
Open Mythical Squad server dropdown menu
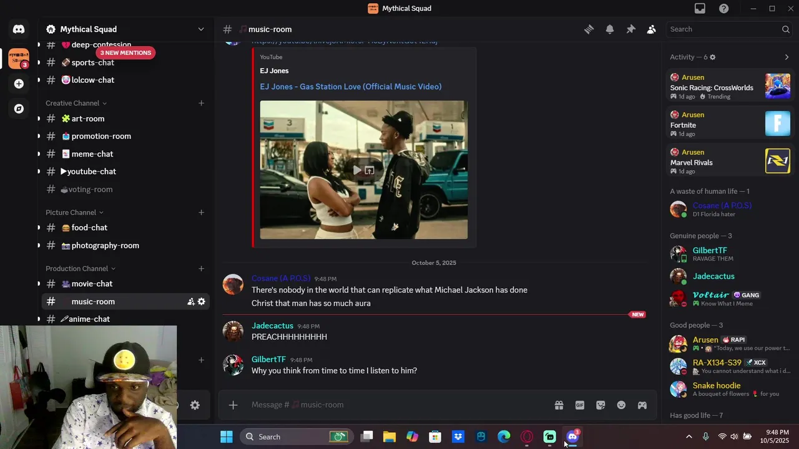[x=201, y=29]
